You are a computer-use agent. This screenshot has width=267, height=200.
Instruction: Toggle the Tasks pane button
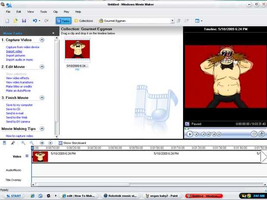[x=63, y=21]
